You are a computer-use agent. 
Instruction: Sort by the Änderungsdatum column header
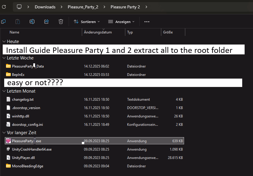[98, 32]
